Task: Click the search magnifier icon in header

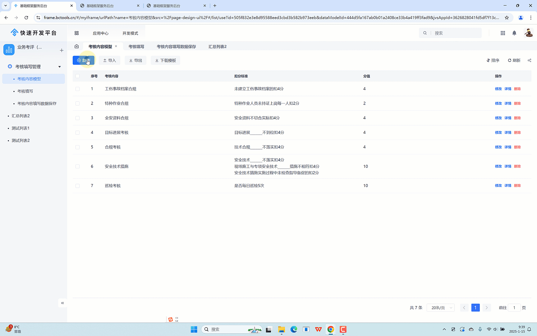Action: 425,33
